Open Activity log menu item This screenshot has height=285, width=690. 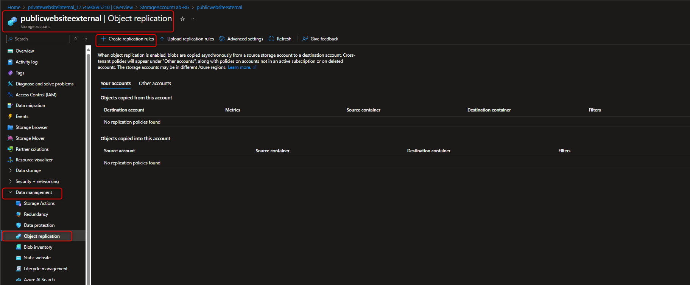26,62
